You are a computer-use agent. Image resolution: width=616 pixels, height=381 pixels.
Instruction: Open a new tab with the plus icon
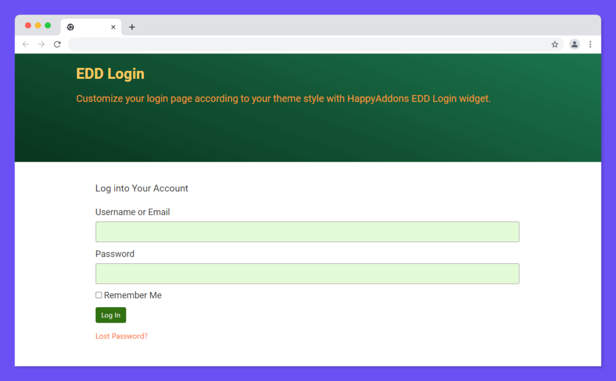[x=132, y=26]
